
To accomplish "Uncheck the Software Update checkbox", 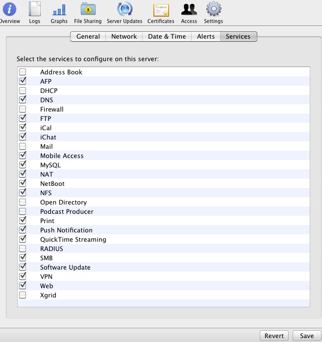I will 23,267.
